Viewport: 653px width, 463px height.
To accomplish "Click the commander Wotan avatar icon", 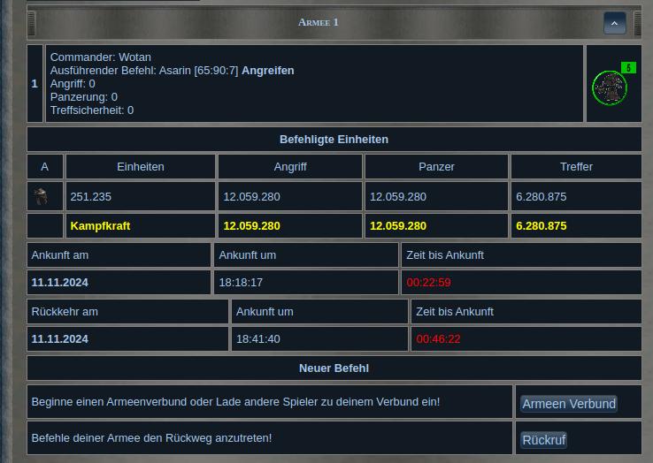I will pos(609,87).
